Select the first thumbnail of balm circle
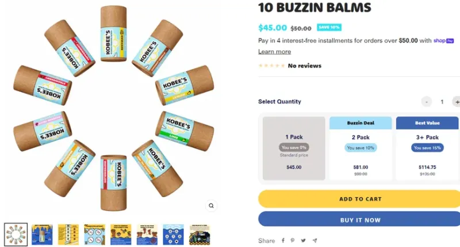This screenshot has height=247, width=460. coord(16,234)
